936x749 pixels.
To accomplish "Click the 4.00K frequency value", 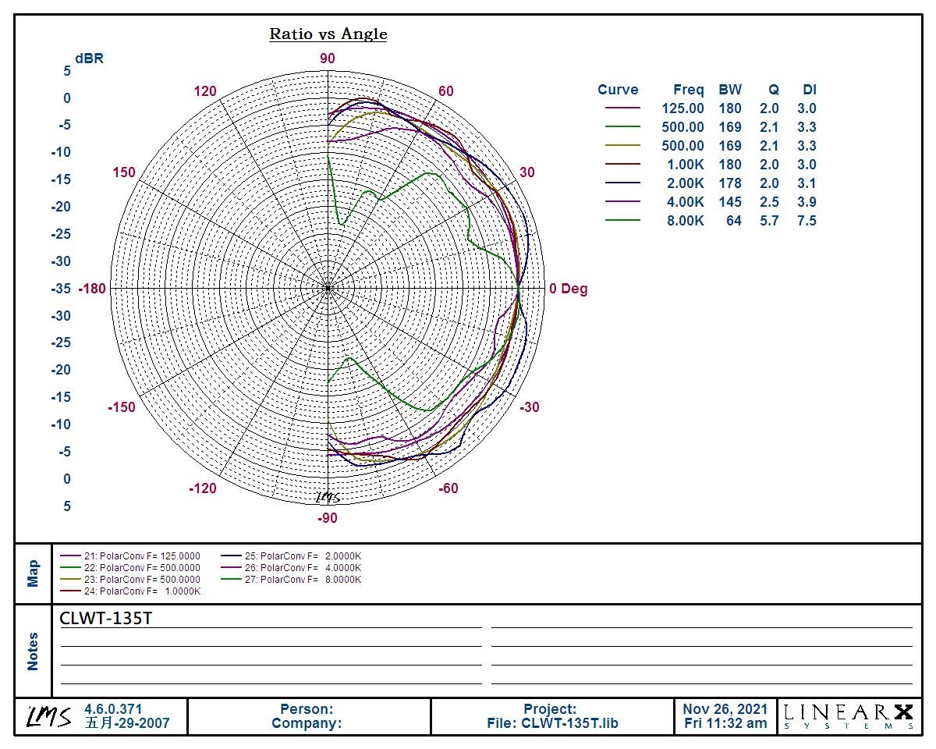I will click(x=684, y=202).
